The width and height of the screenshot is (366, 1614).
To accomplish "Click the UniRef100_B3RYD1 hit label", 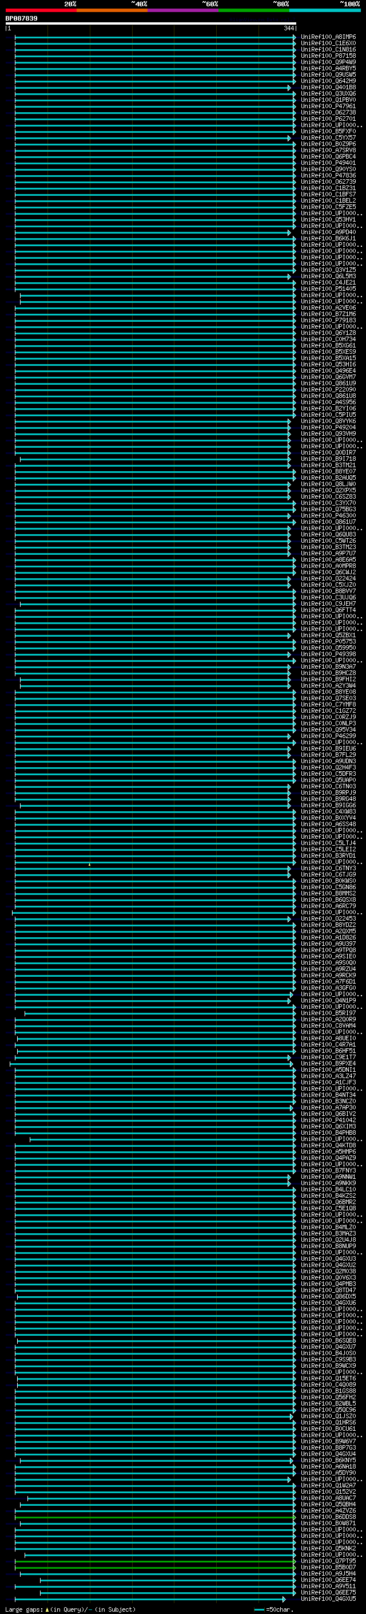I will pyautogui.click(x=328, y=856).
